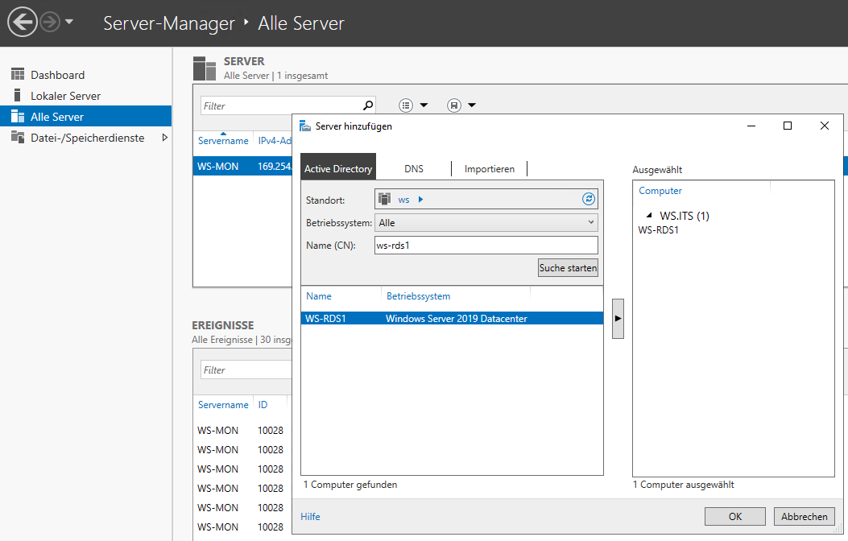Refresh the Standort location with the refresh icon

[x=589, y=199]
